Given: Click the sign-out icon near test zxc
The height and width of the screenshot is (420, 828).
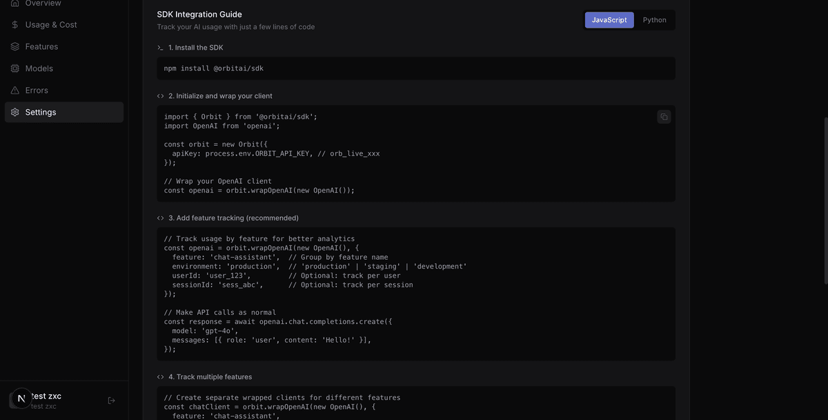Looking at the screenshot, I should click(x=110, y=399).
